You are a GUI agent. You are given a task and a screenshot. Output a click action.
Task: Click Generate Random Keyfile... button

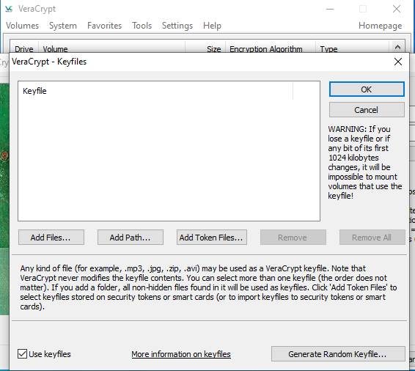[338, 354]
